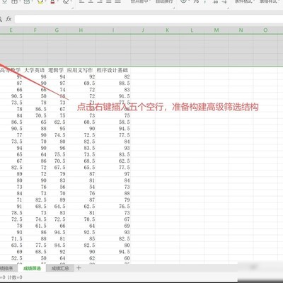The width and height of the screenshot is (283, 283).
Task: Open the number group dialog launcher
Action: (228, 8)
